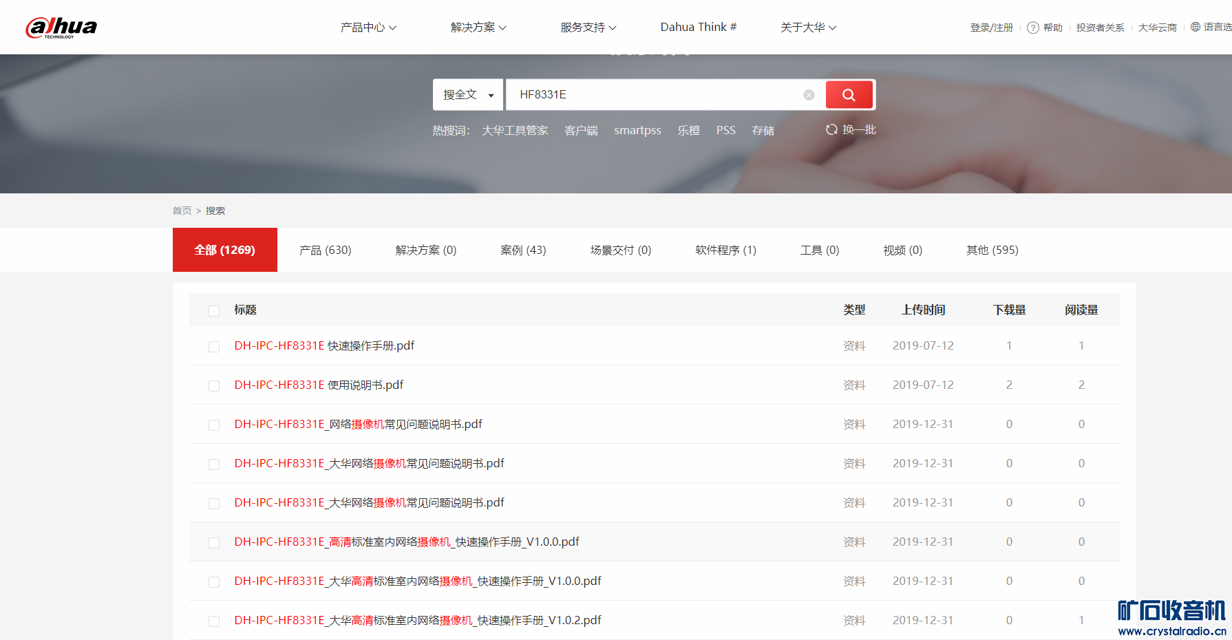Image resolution: width=1232 pixels, height=640 pixels.
Task: Switch to the 软件程序 (1) tab
Action: [x=726, y=250]
